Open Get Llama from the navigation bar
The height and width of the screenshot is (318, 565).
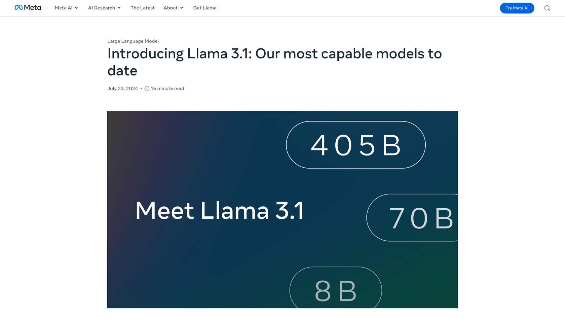[205, 8]
